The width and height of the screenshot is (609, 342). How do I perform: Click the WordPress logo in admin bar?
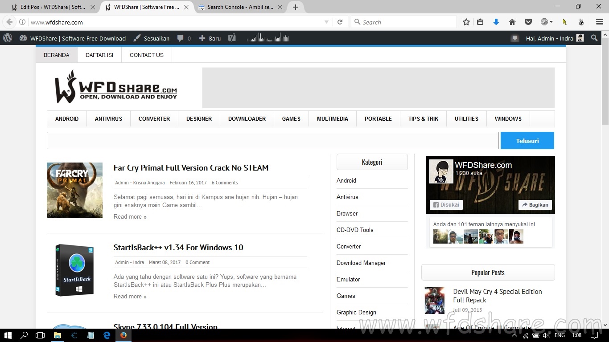click(8, 38)
